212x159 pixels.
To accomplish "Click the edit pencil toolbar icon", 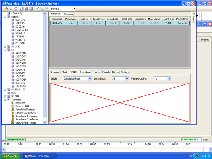I will point(42,9).
